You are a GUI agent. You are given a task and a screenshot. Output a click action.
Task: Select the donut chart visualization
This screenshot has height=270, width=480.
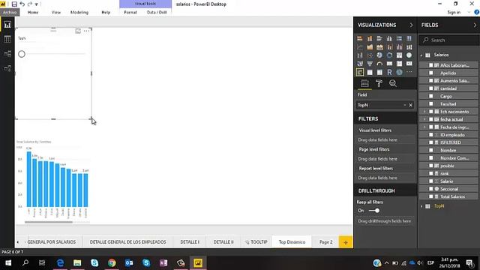pyautogui.click(x=389, y=55)
